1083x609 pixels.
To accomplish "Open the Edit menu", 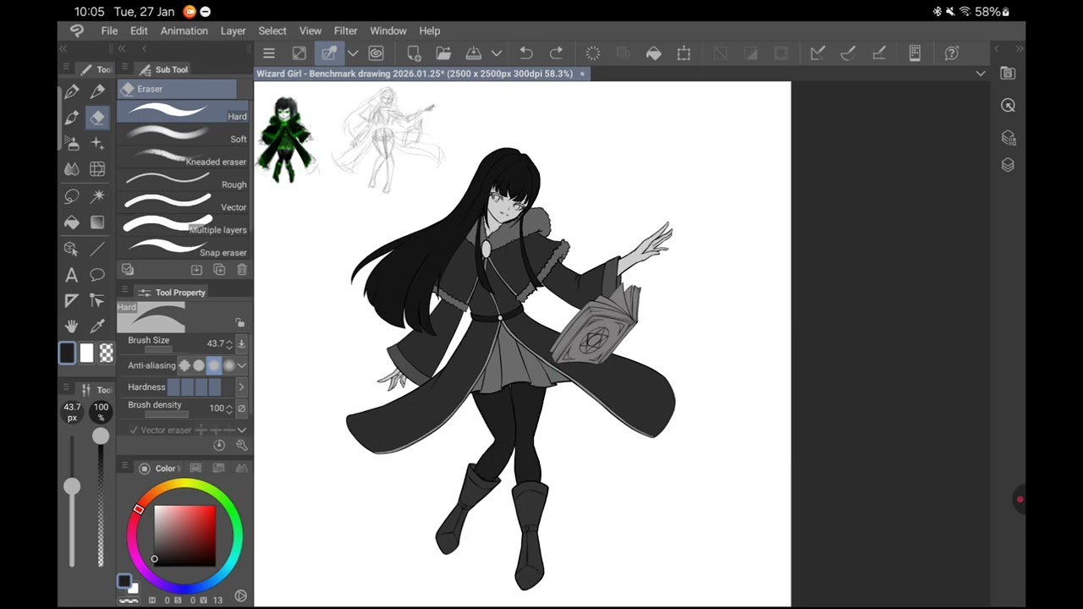I will [x=139, y=30].
